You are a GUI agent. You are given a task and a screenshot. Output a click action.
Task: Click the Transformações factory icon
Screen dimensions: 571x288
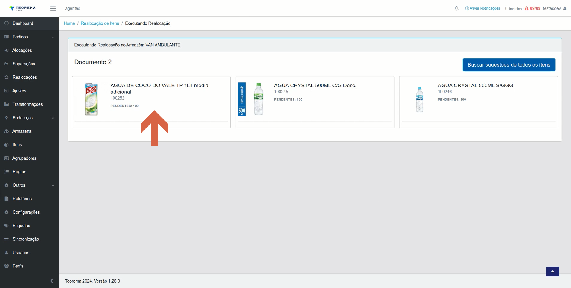pyautogui.click(x=7, y=104)
